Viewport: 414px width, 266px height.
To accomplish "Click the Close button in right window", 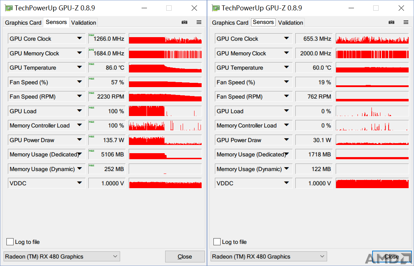I will pos(392,256).
